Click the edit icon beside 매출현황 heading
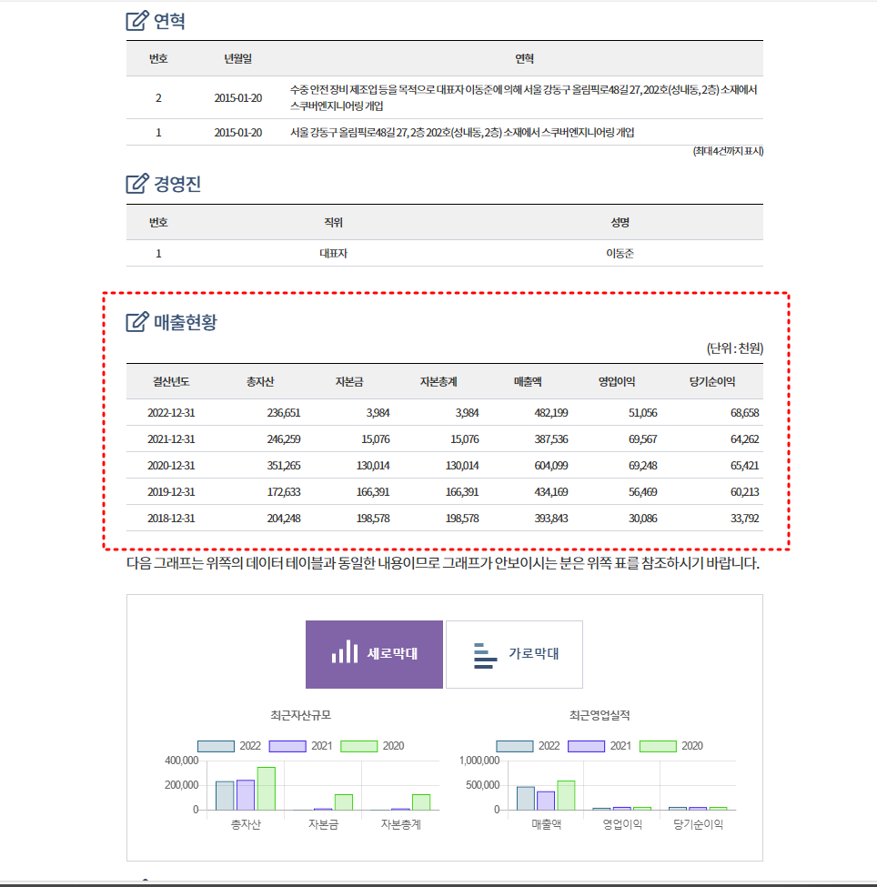The height and width of the screenshot is (887, 877). click(x=137, y=322)
